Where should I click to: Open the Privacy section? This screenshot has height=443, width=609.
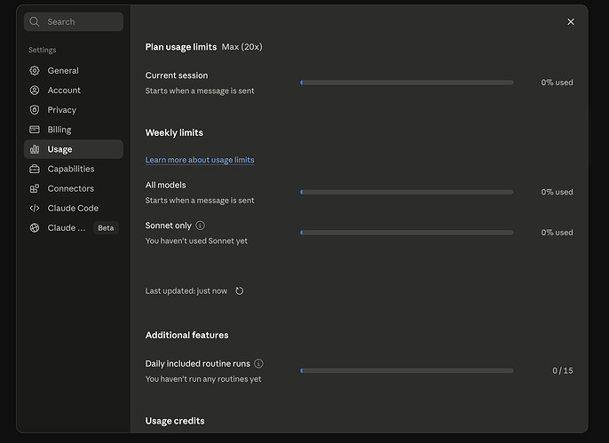74,110
